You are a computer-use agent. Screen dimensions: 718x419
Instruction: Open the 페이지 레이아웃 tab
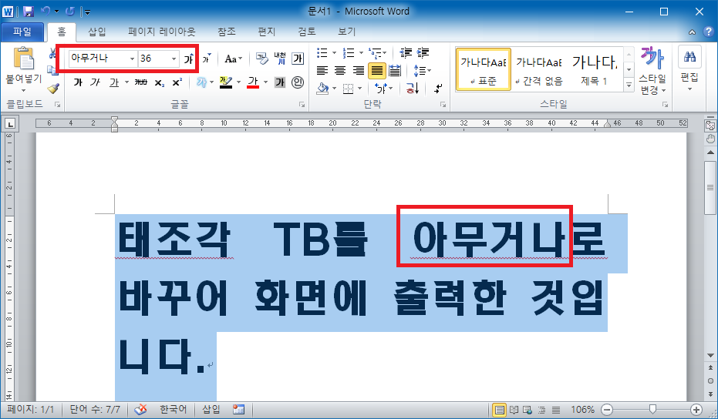[162, 32]
